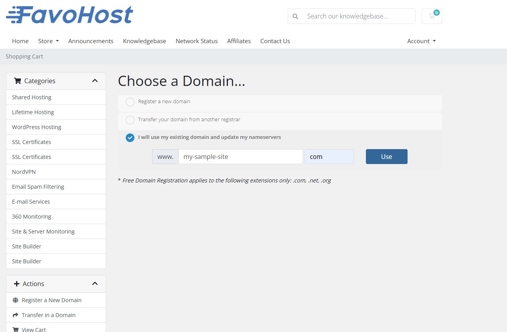Click the arrow icon beside Transfer in a Domain
This screenshot has height=332, width=507.
tap(15, 315)
